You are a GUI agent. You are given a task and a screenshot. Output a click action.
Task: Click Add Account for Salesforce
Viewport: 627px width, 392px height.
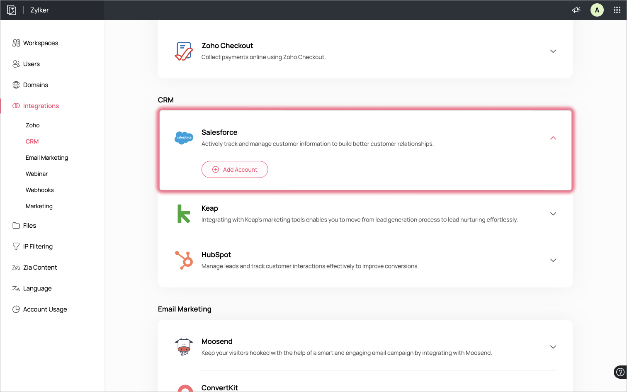(x=235, y=170)
